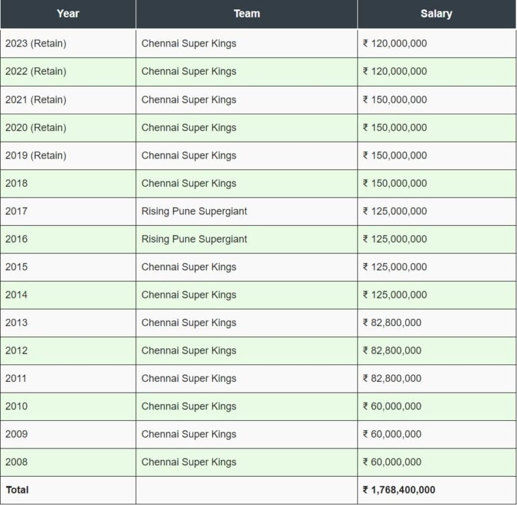Viewport: 517px width, 505px height.
Task: Select the 2018 year cell
Action: click(x=68, y=184)
